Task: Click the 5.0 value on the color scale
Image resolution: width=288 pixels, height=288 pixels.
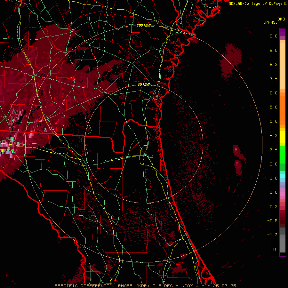Action: click(x=274, y=121)
